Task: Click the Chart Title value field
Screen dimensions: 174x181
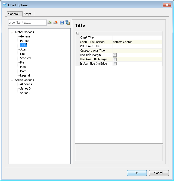Action: [x=138, y=37]
